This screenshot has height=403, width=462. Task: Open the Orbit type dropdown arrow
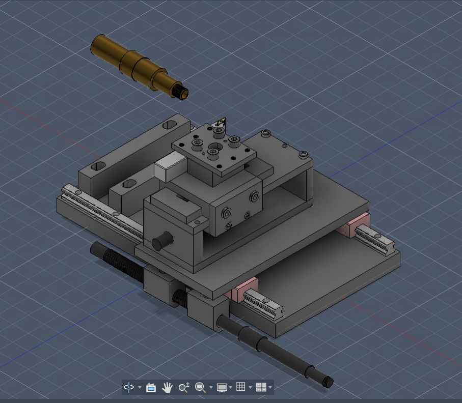pos(140,387)
